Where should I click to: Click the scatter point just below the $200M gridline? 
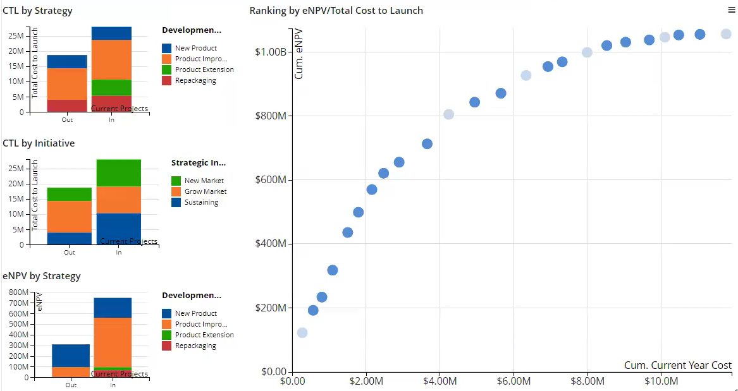(x=313, y=310)
